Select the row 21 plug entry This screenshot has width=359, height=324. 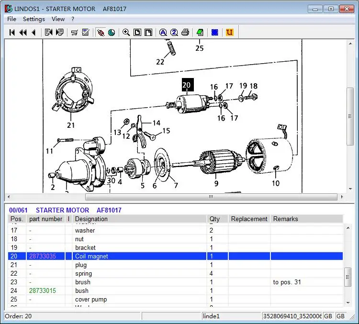pyautogui.click(x=175, y=265)
